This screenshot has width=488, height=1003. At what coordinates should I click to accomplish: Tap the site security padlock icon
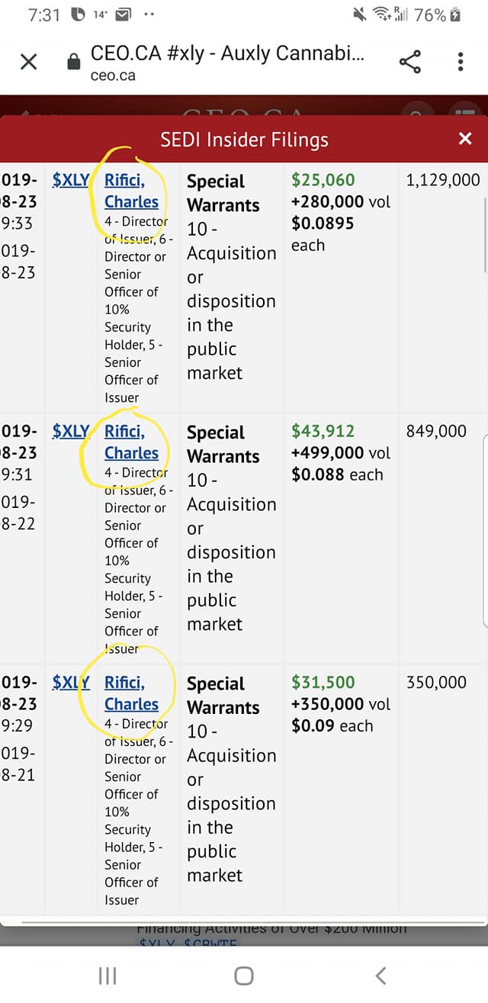pyautogui.click(x=74, y=63)
